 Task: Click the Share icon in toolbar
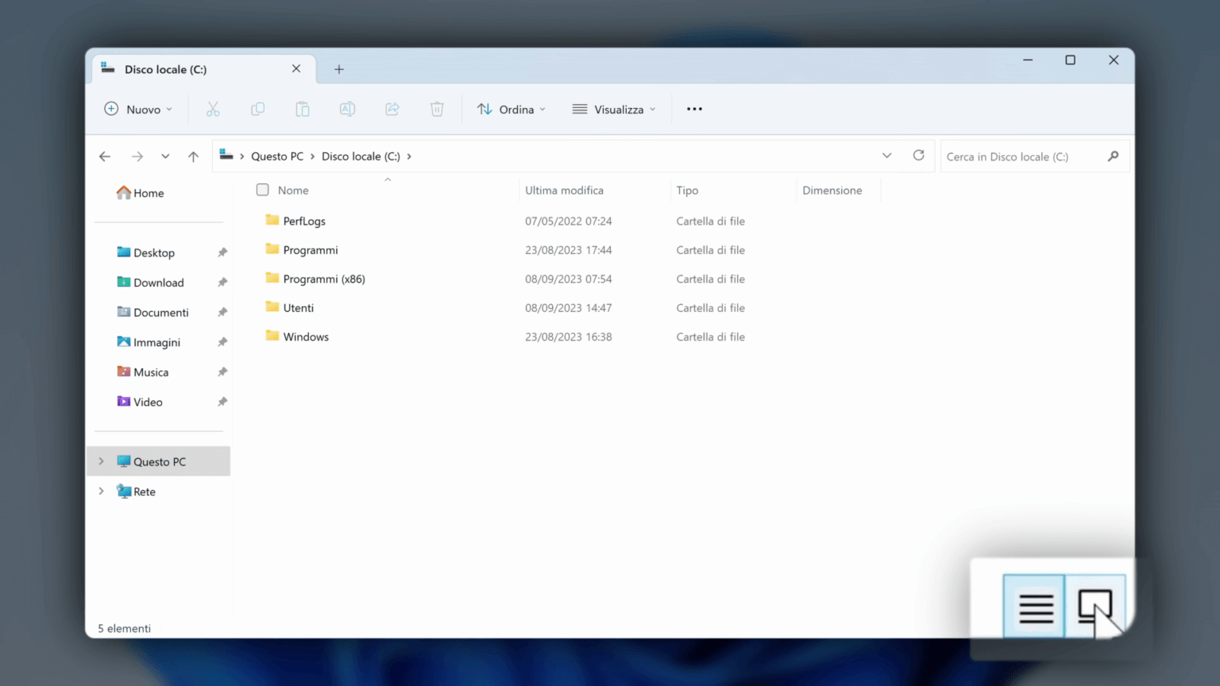click(392, 110)
